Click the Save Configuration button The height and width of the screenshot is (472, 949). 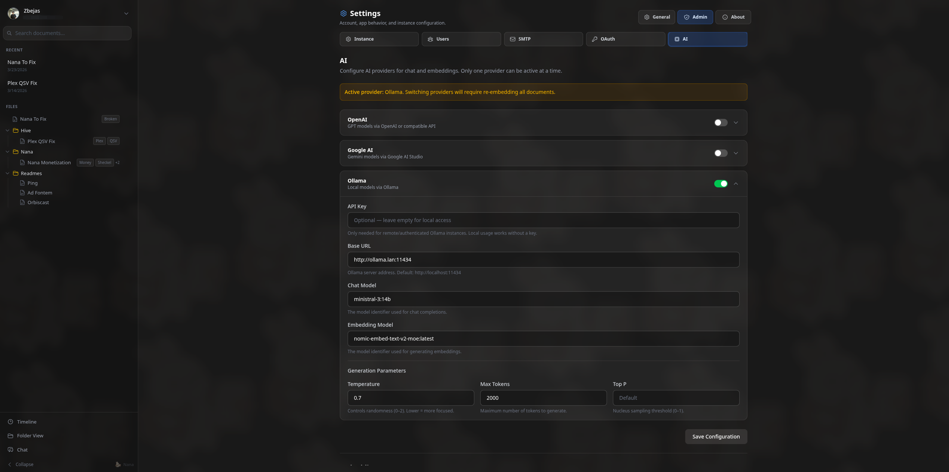[716, 437]
